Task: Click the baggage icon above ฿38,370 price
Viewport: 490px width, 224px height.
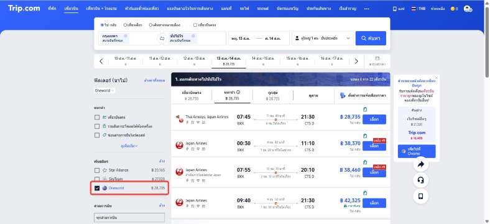Action: (x=365, y=136)
